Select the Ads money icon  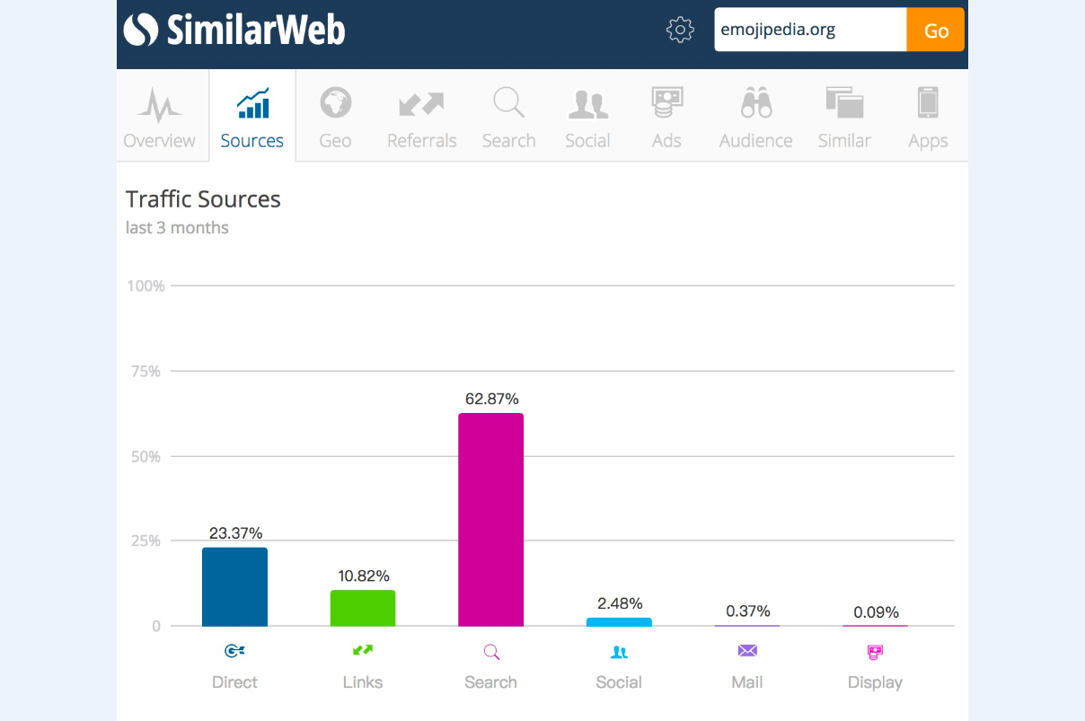click(x=666, y=102)
